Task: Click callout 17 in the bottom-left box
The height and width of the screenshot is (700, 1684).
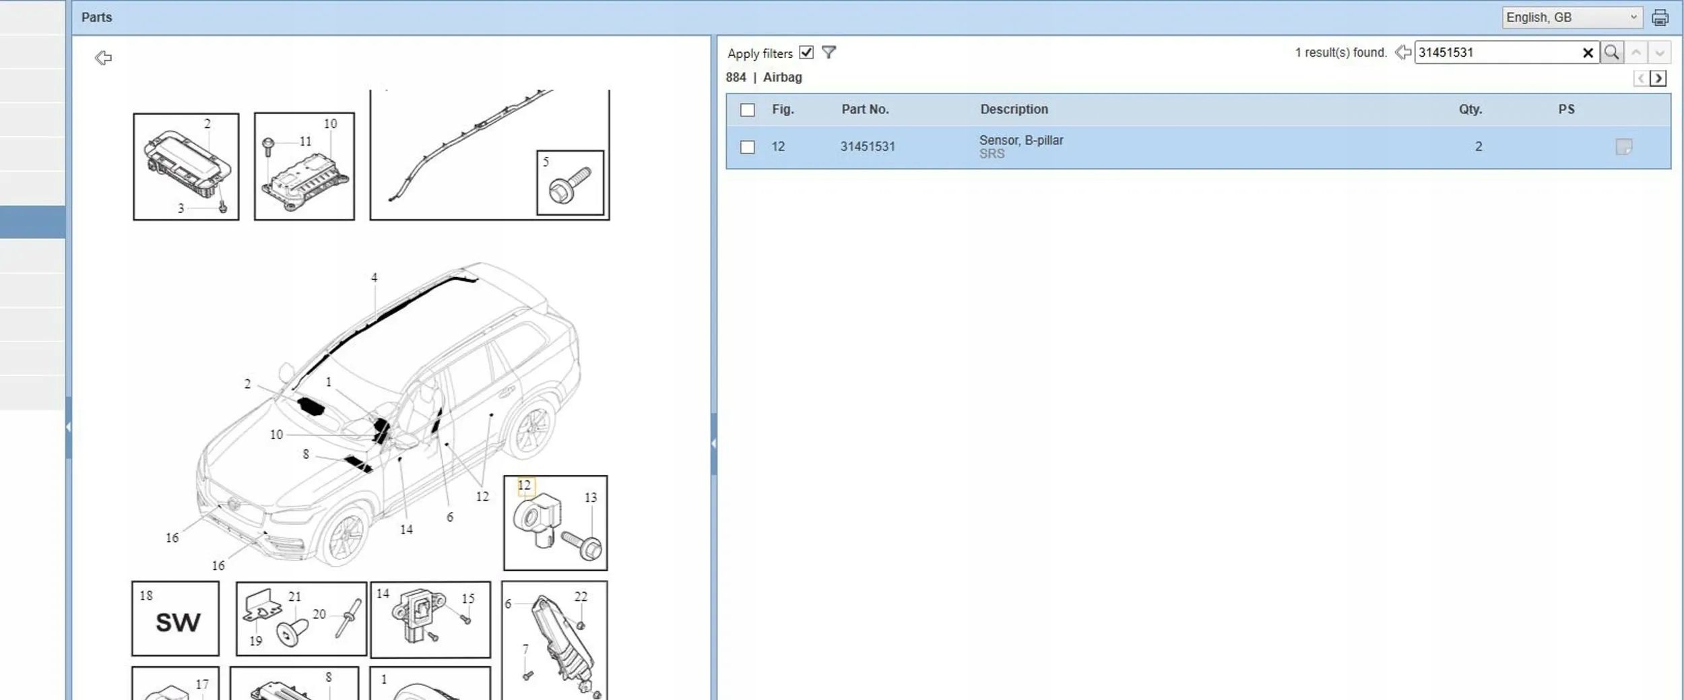Action: click(x=202, y=685)
